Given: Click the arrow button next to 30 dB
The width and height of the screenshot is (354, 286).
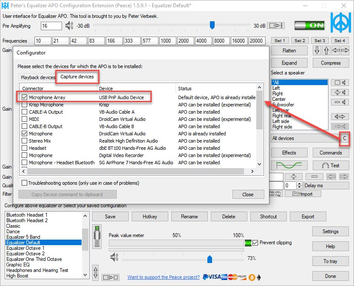Looking at the screenshot, I should point(276,26).
